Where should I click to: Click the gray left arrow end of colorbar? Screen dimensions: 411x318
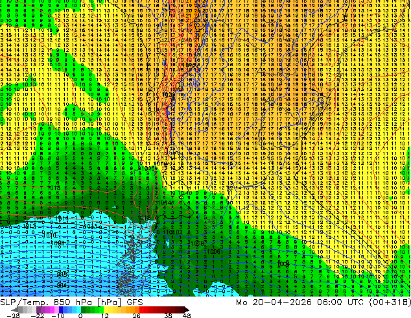click(x=15, y=310)
